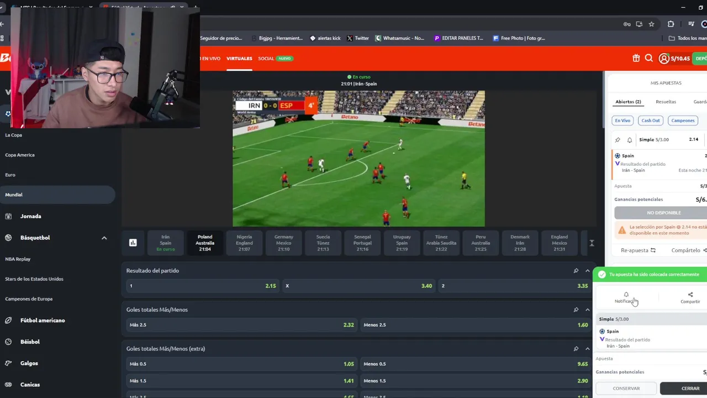Screen dimensions: 707x398
Task: Click the Fútbol americano ball icon
Action: click(x=8, y=320)
